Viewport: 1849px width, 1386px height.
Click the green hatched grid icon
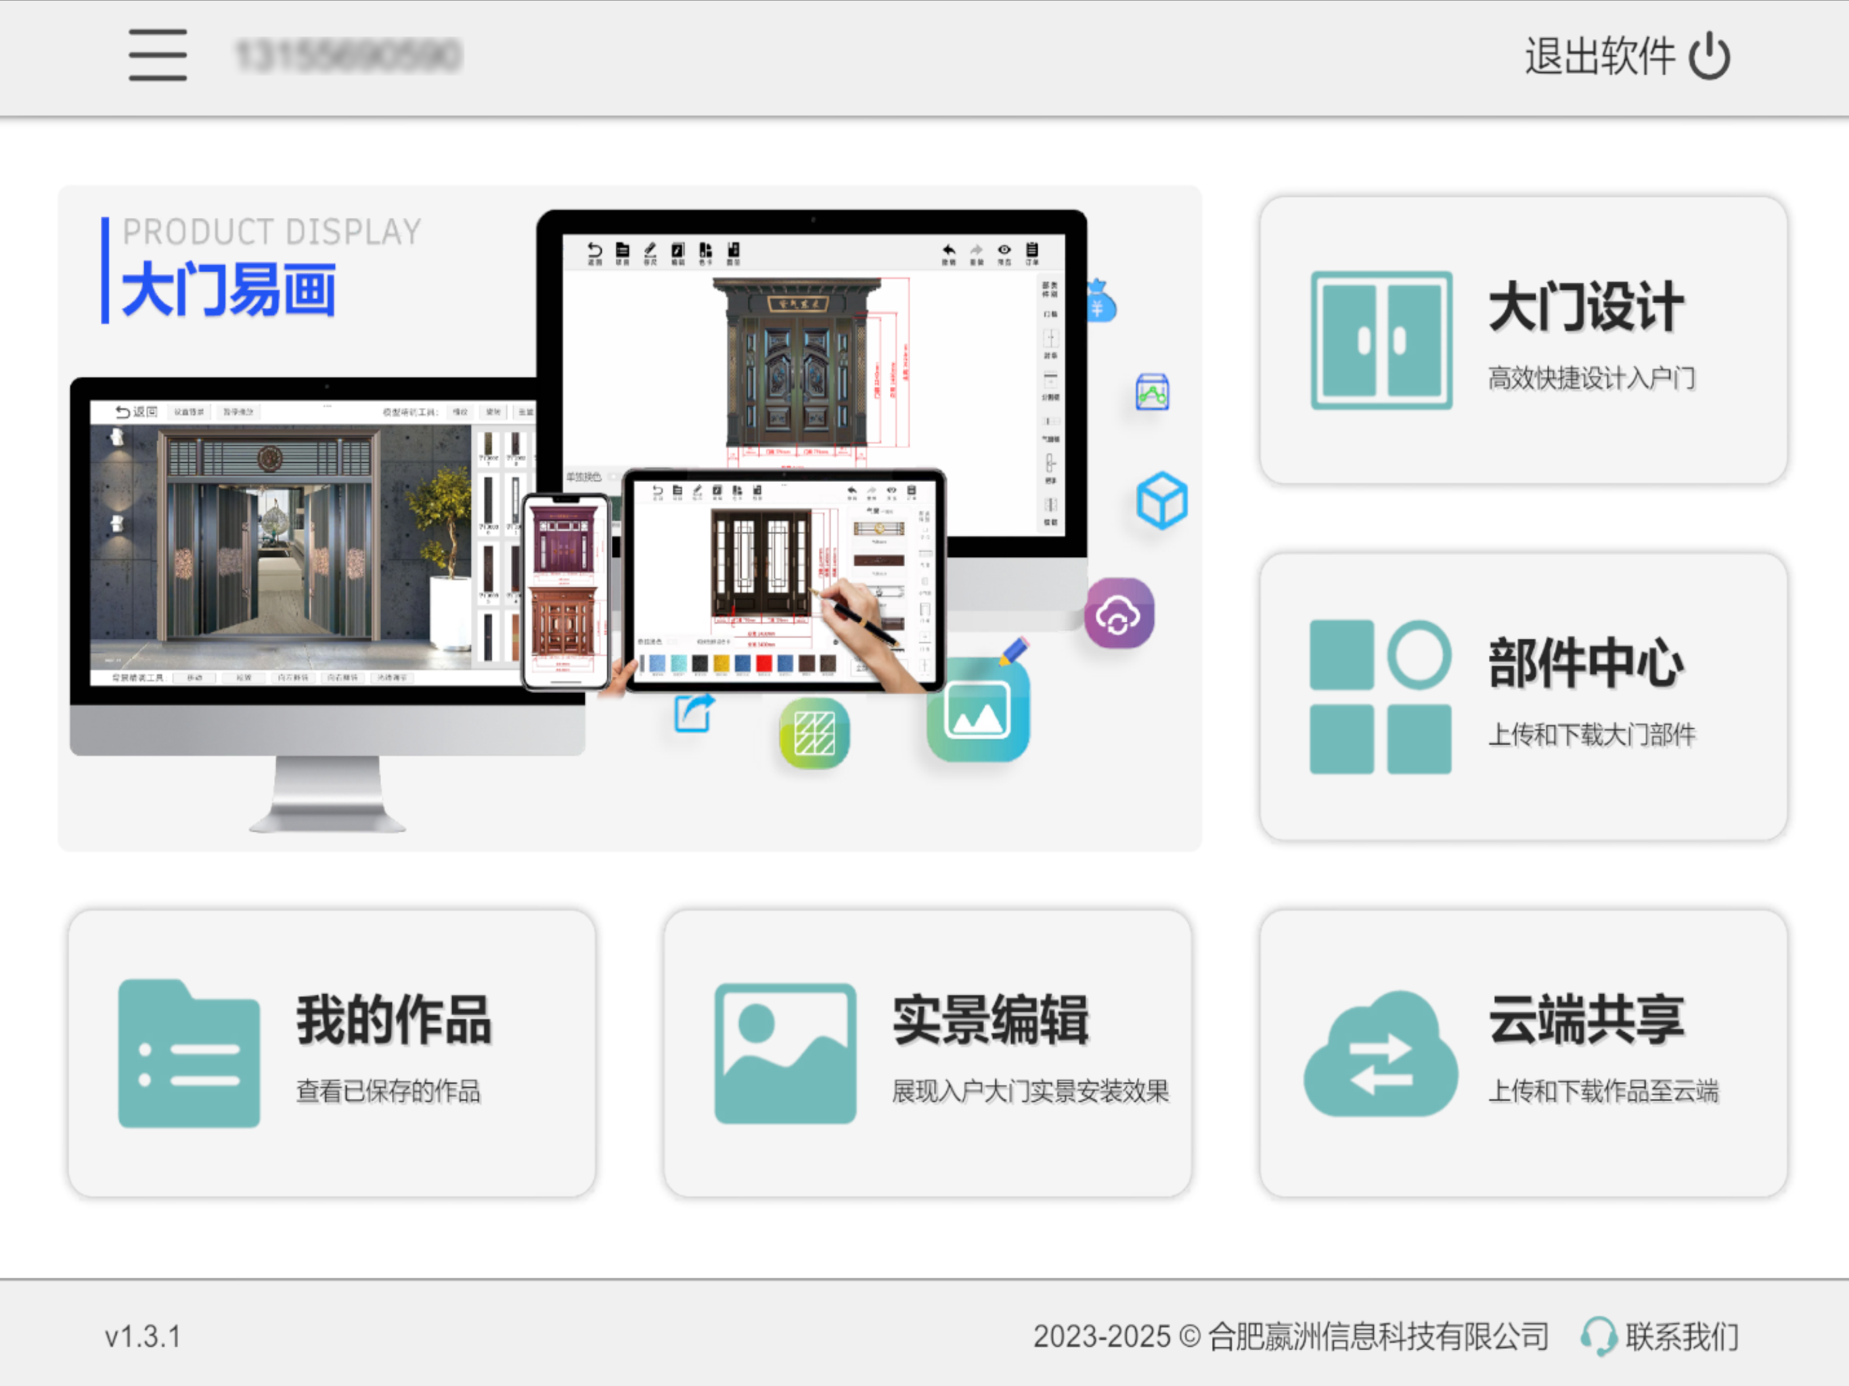814,733
